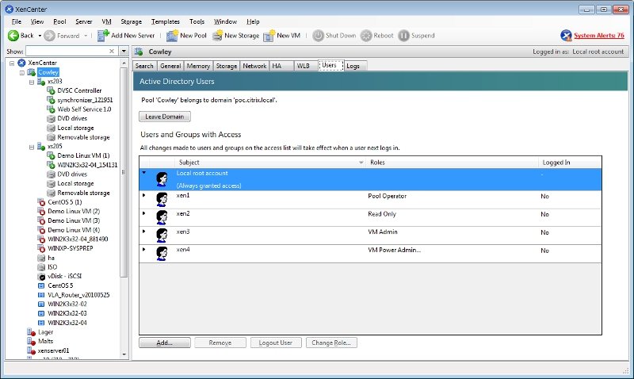
Task: Open the Back history dropdown arrow
Action: click(x=40, y=36)
